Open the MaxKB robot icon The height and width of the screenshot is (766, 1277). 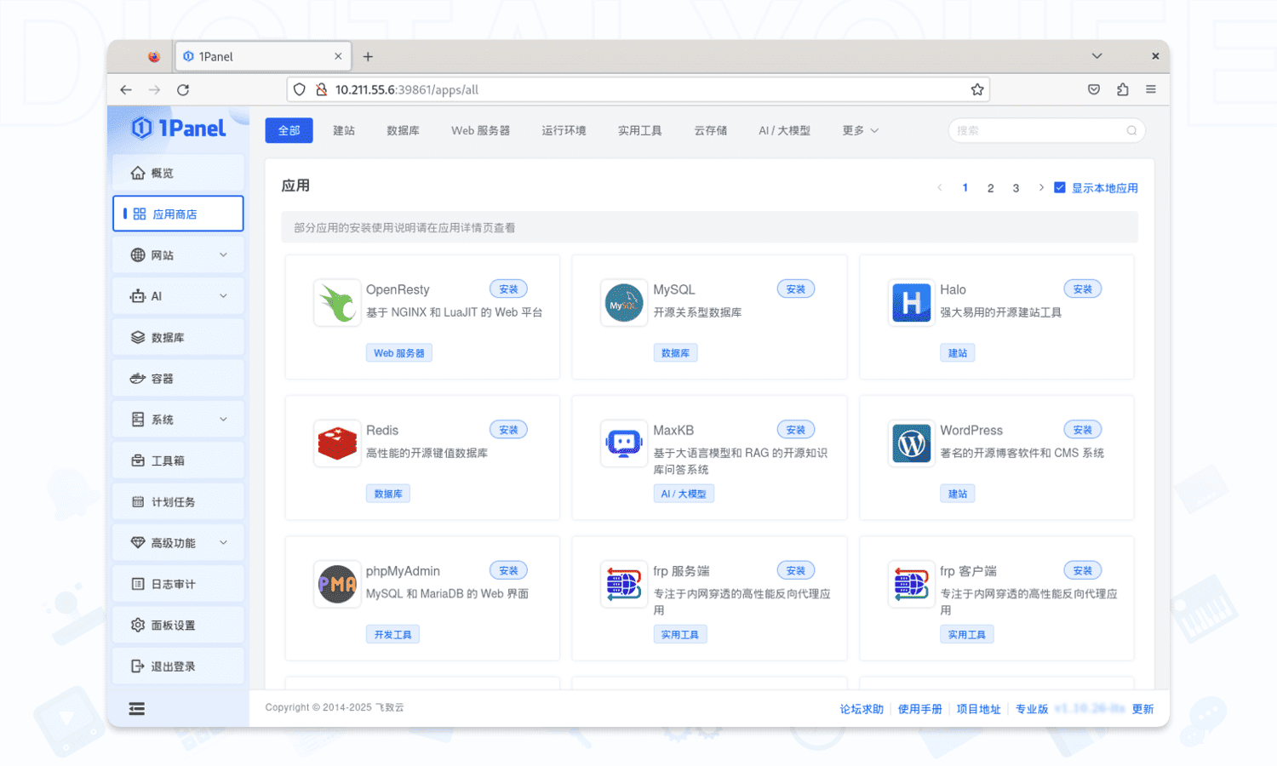(x=623, y=443)
